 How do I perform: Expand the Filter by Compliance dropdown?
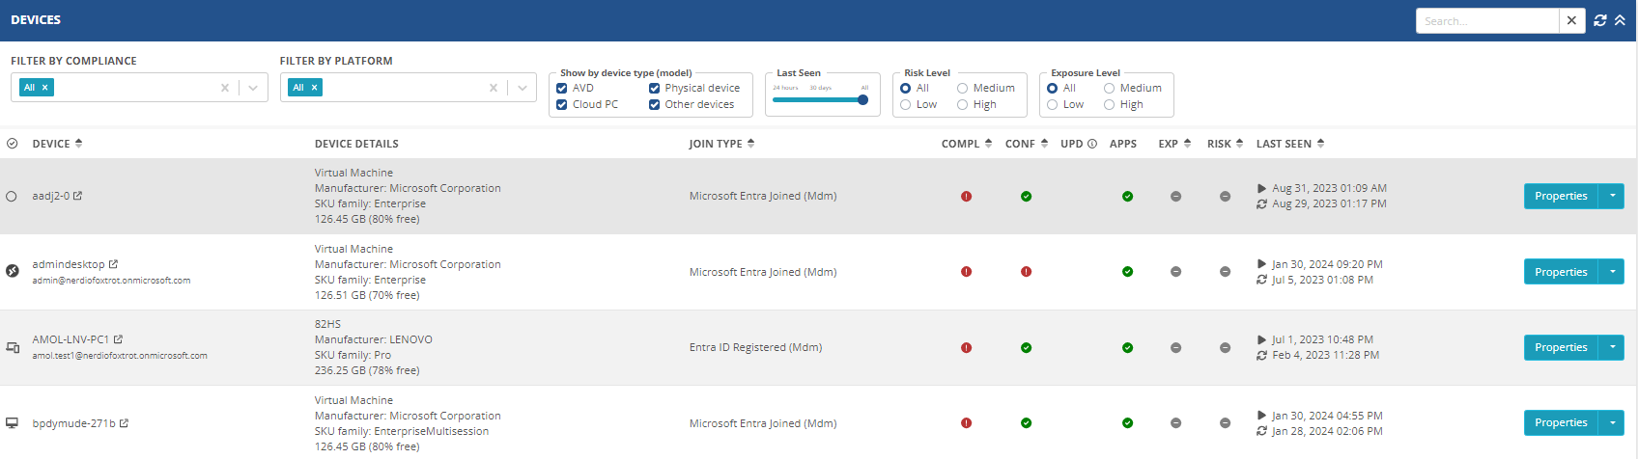[x=253, y=88]
